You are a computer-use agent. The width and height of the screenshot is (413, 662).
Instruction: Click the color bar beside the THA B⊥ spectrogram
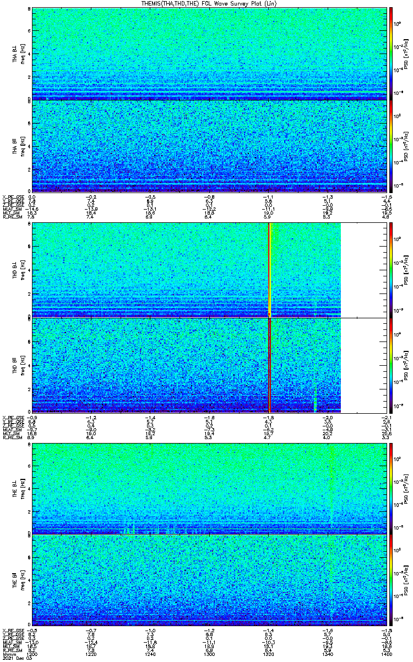click(x=391, y=53)
